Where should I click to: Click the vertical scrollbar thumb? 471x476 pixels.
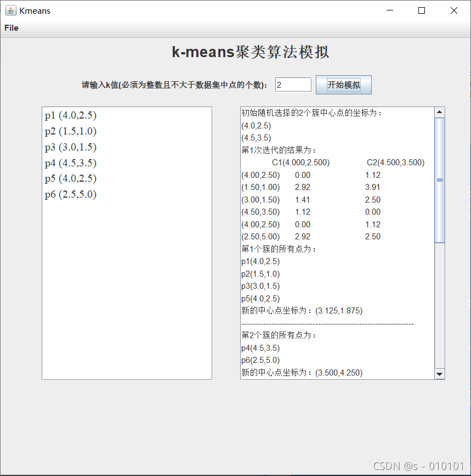point(440,180)
